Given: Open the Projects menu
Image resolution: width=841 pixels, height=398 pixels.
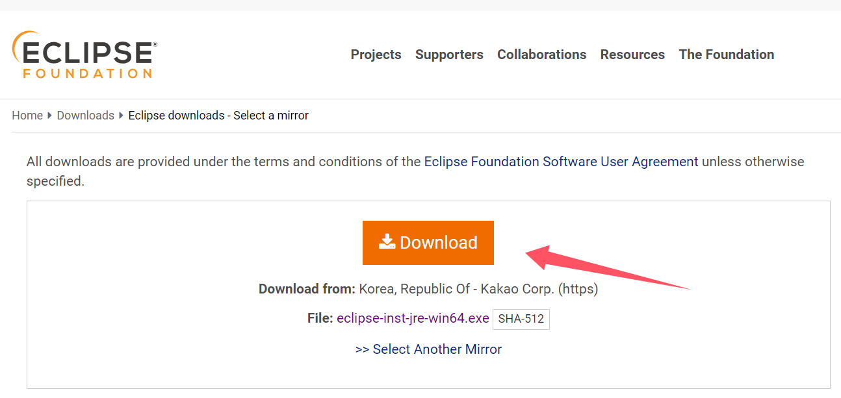Looking at the screenshot, I should click(x=376, y=55).
